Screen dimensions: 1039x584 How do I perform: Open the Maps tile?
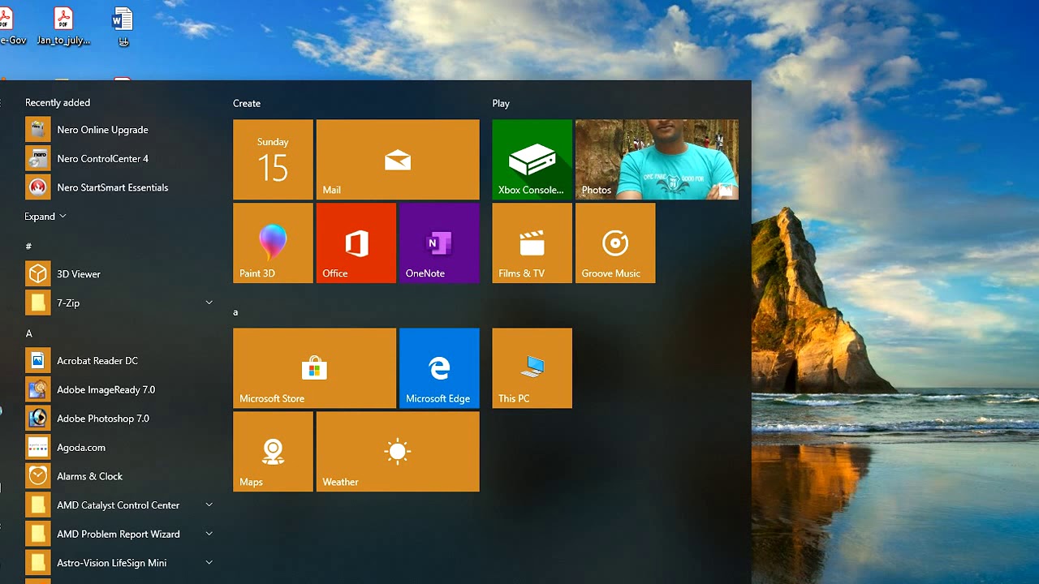[x=273, y=452]
